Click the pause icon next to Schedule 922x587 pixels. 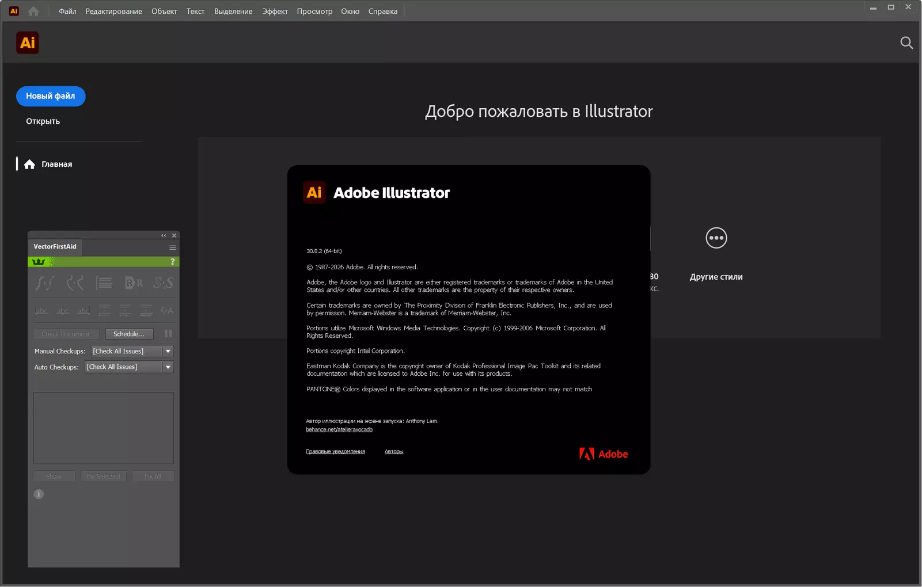tap(168, 334)
